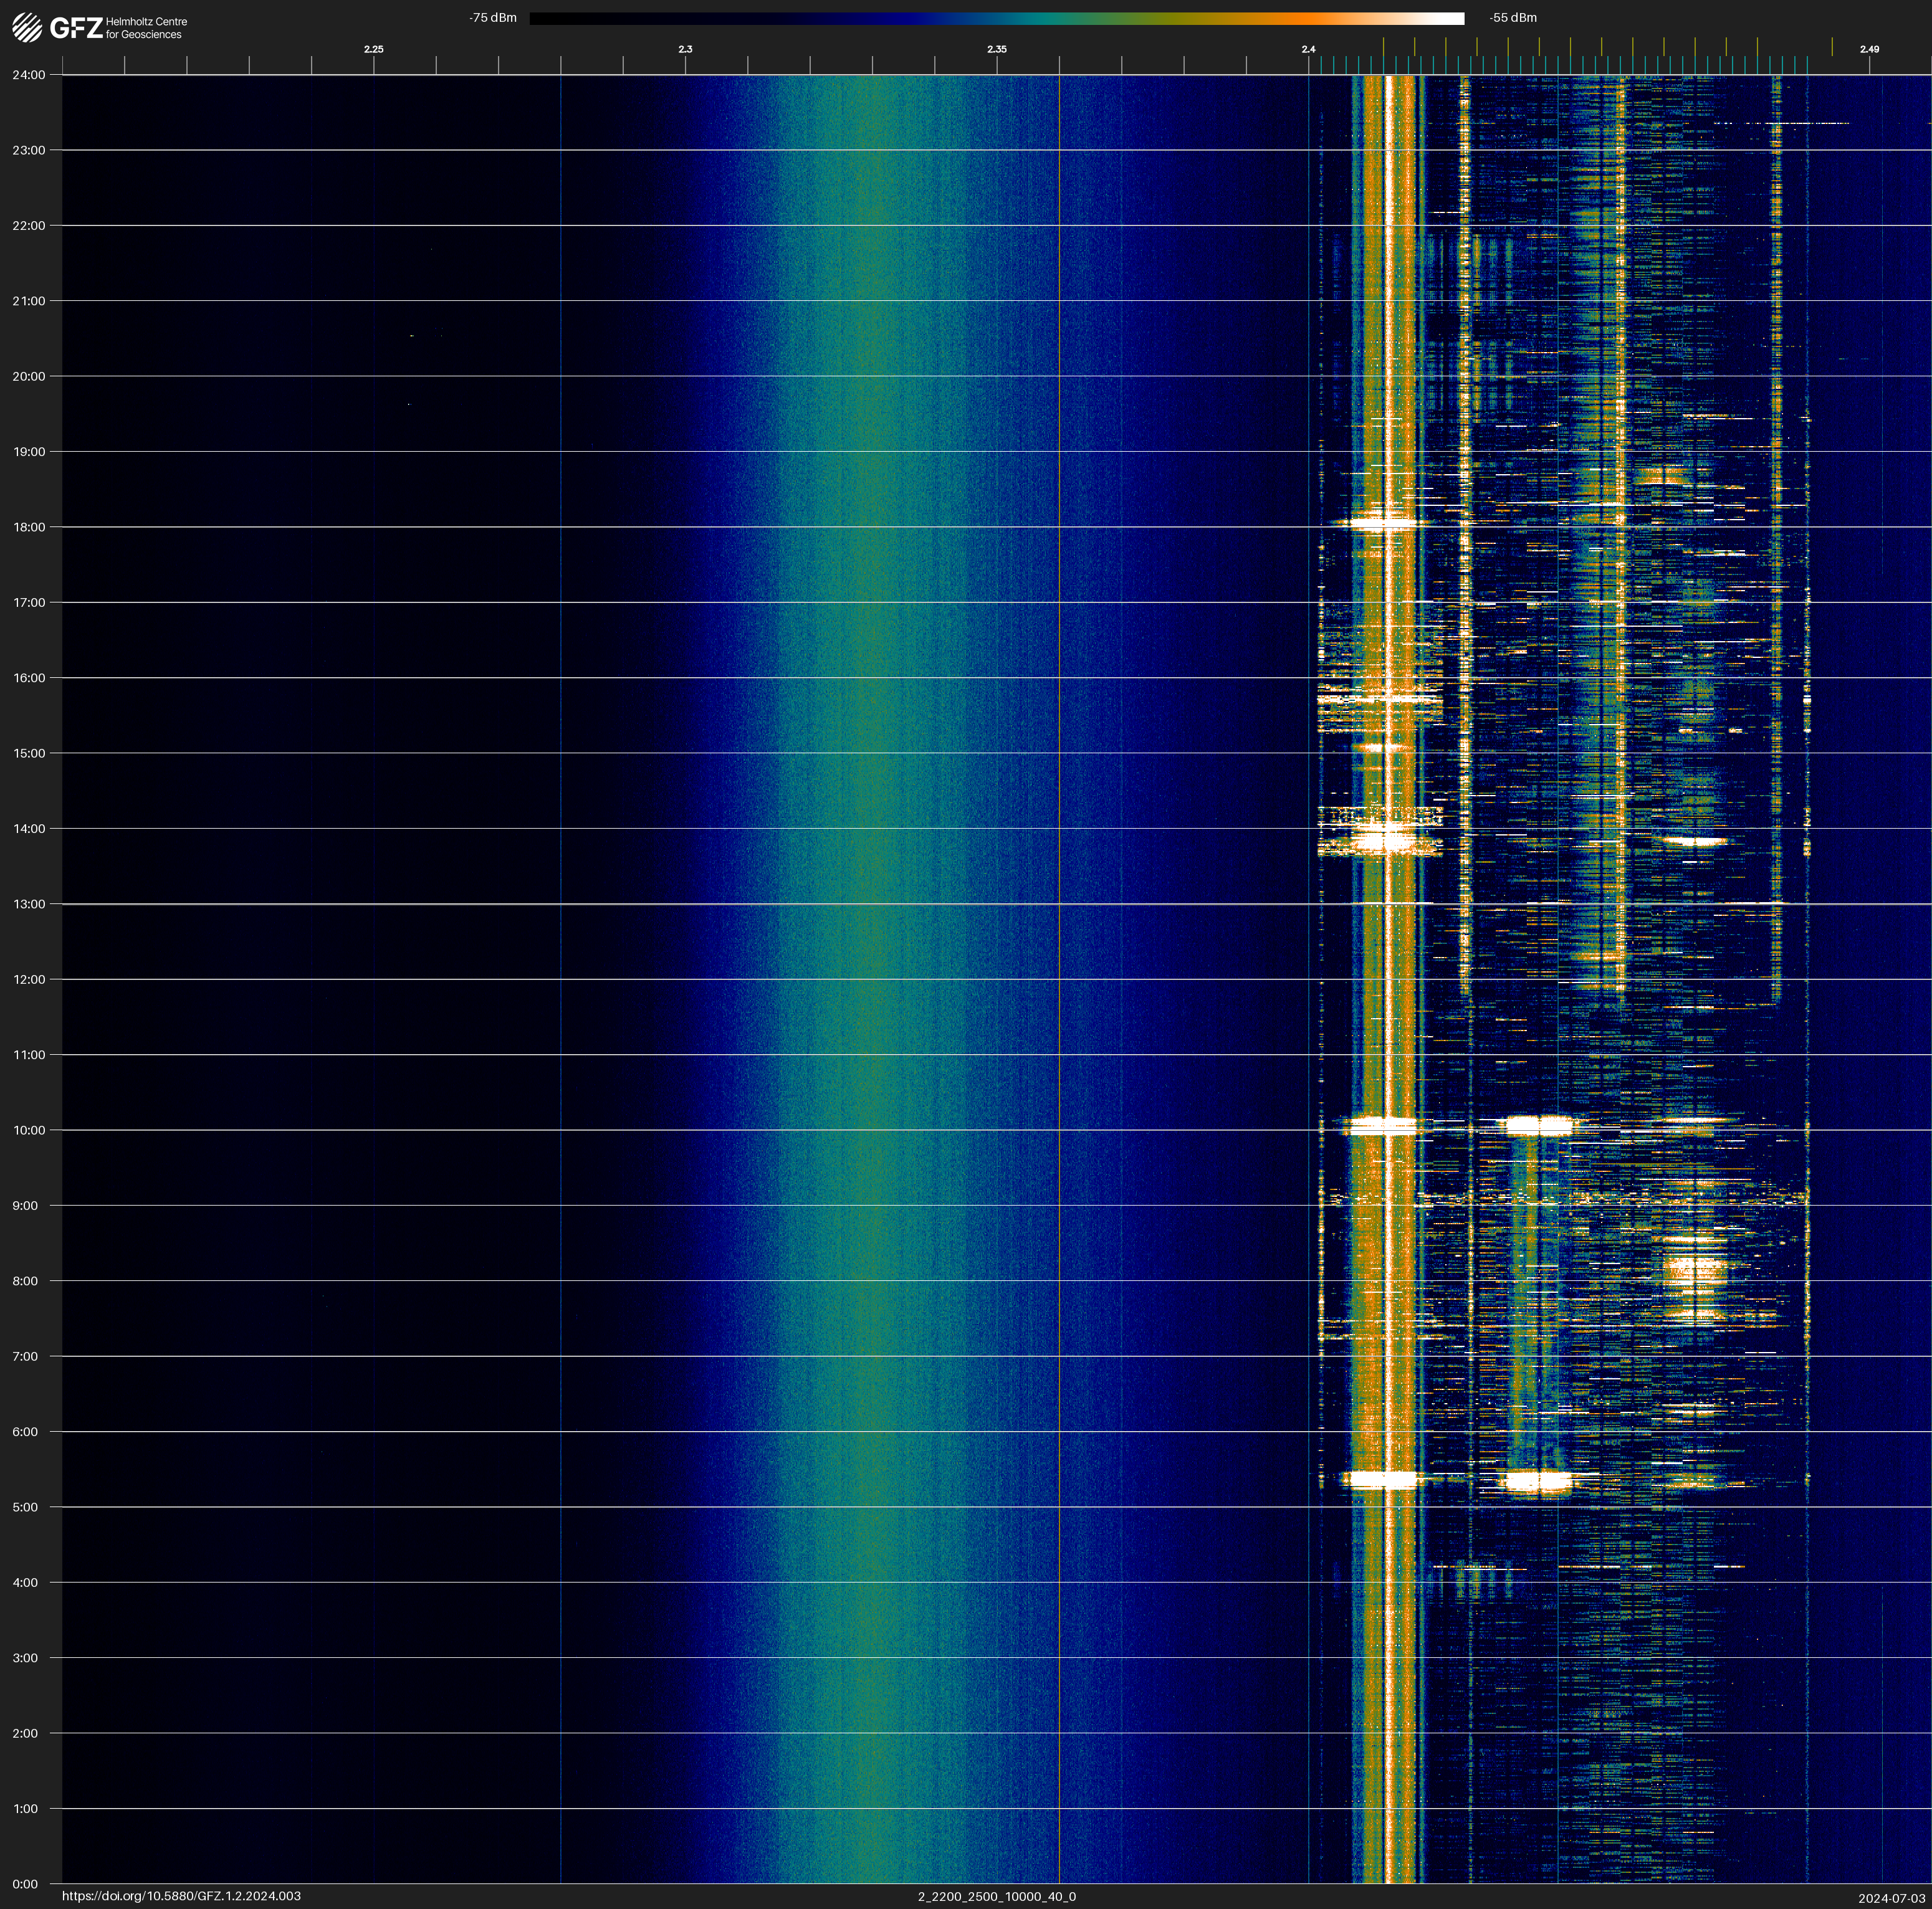Image resolution: width=1932 pixels, height=1909 pixels.
Task: Click the green band center at 12:00 line
Action: [x=872, y=979]
